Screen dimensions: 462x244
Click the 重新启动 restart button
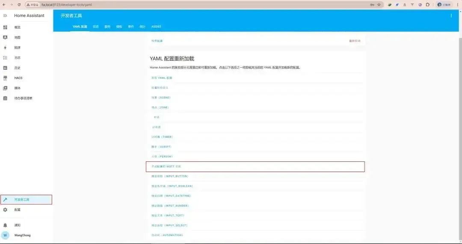point(355,41)
